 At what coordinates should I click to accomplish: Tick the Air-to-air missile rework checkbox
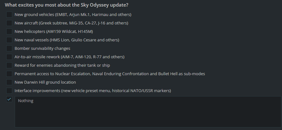tap(9, 57)
